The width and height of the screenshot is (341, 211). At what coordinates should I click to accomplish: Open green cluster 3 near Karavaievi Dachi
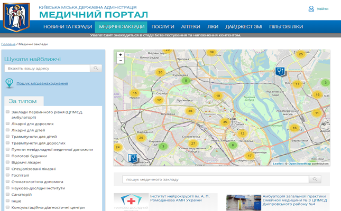point(163,146)
